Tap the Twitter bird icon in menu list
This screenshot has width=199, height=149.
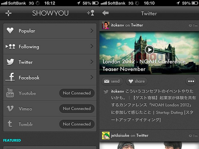[10, 62]
